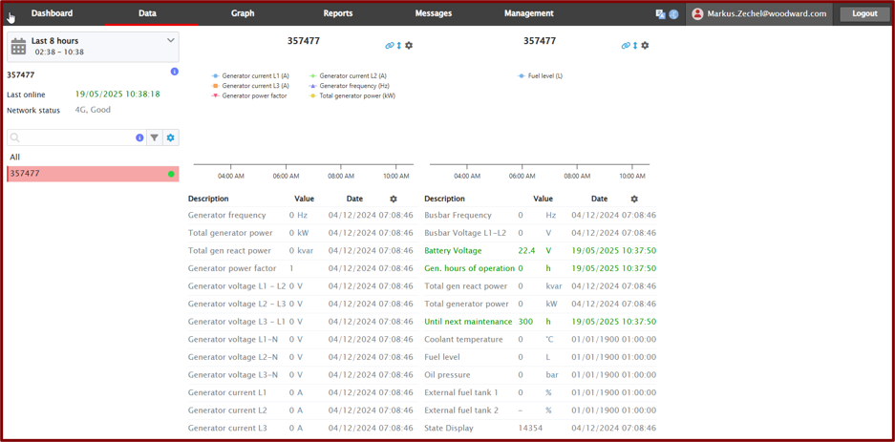Select device 357477 in the list
The width and height of the screenshot is (895, 442).
[86, 174]
